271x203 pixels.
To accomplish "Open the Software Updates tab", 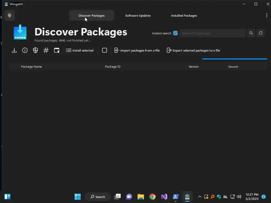I will (138, 15).
